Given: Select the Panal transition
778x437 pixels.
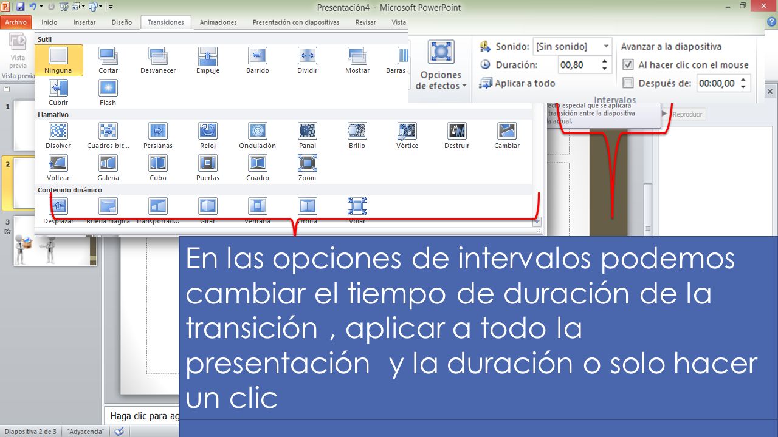Looking at the screenshot, I should (308, 135).
